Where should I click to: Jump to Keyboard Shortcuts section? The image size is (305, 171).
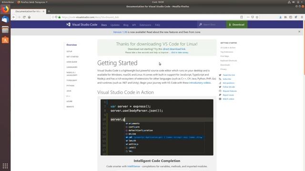pyautogui.click(x=229, y=61)
